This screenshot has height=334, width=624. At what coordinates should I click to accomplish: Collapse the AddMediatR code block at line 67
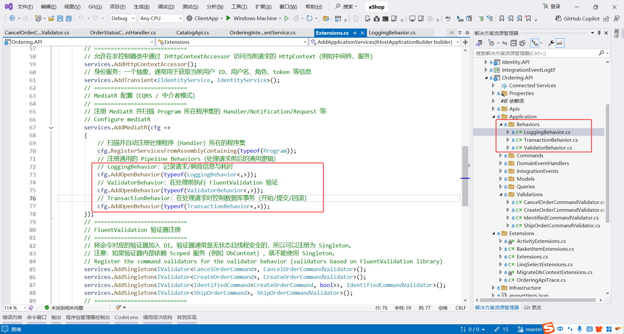tap(51, 127)
